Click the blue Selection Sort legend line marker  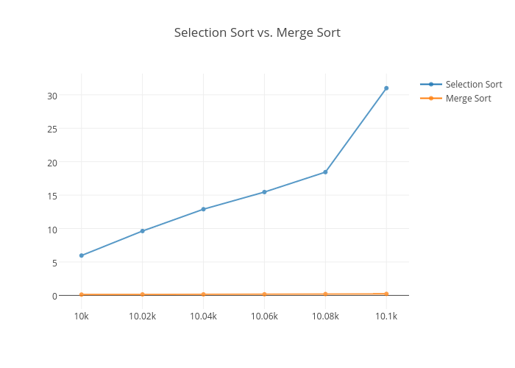[x=431, y=84]
